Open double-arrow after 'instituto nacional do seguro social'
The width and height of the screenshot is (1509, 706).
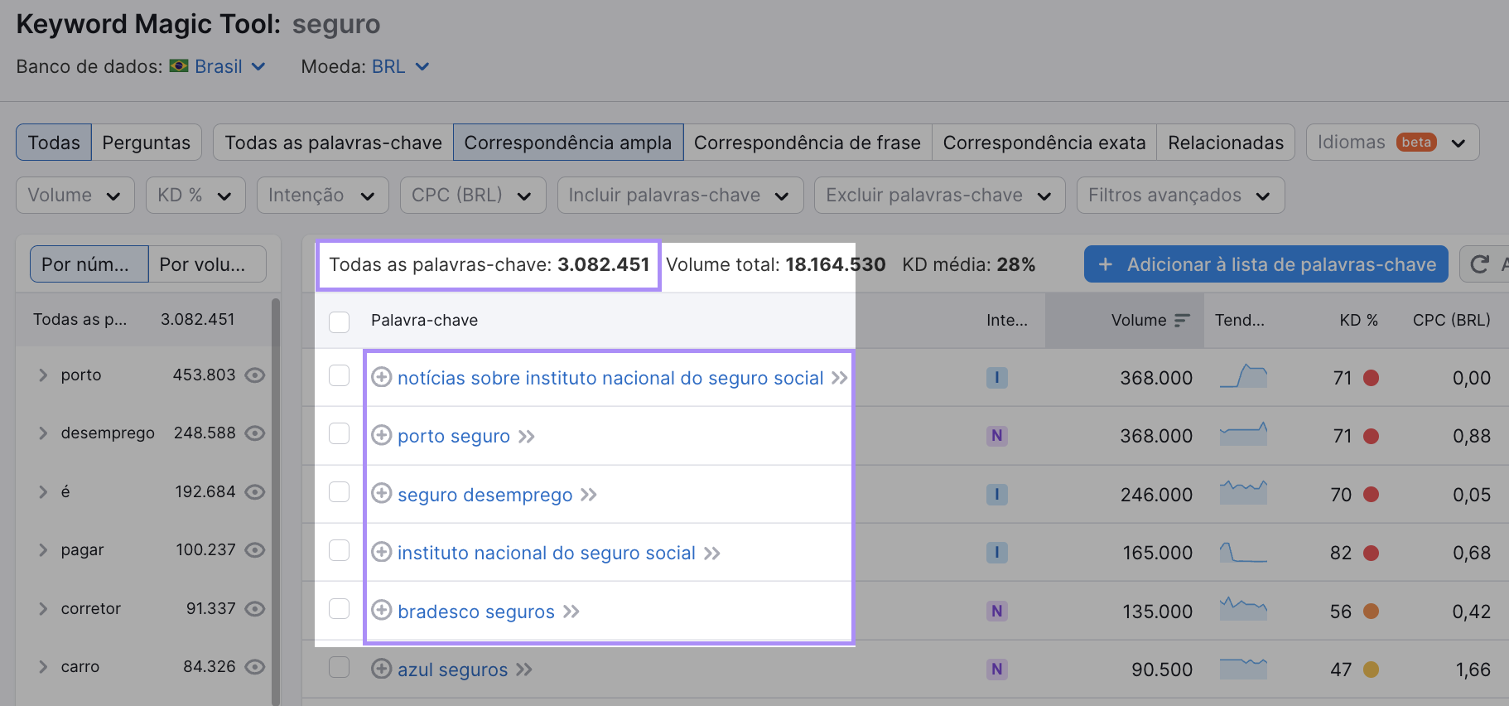712,553
